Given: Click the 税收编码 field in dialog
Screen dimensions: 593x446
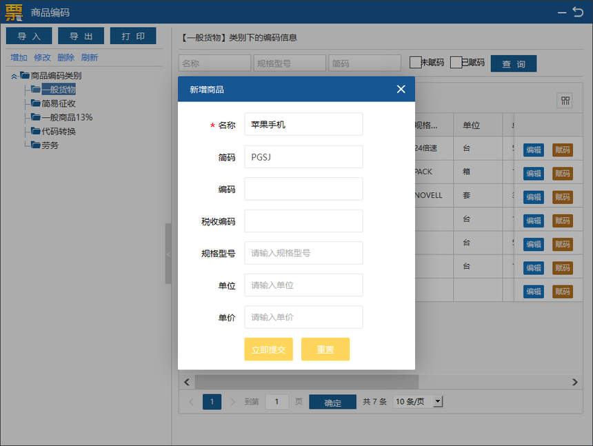Looking at the screenshot, I should point(303,221).
